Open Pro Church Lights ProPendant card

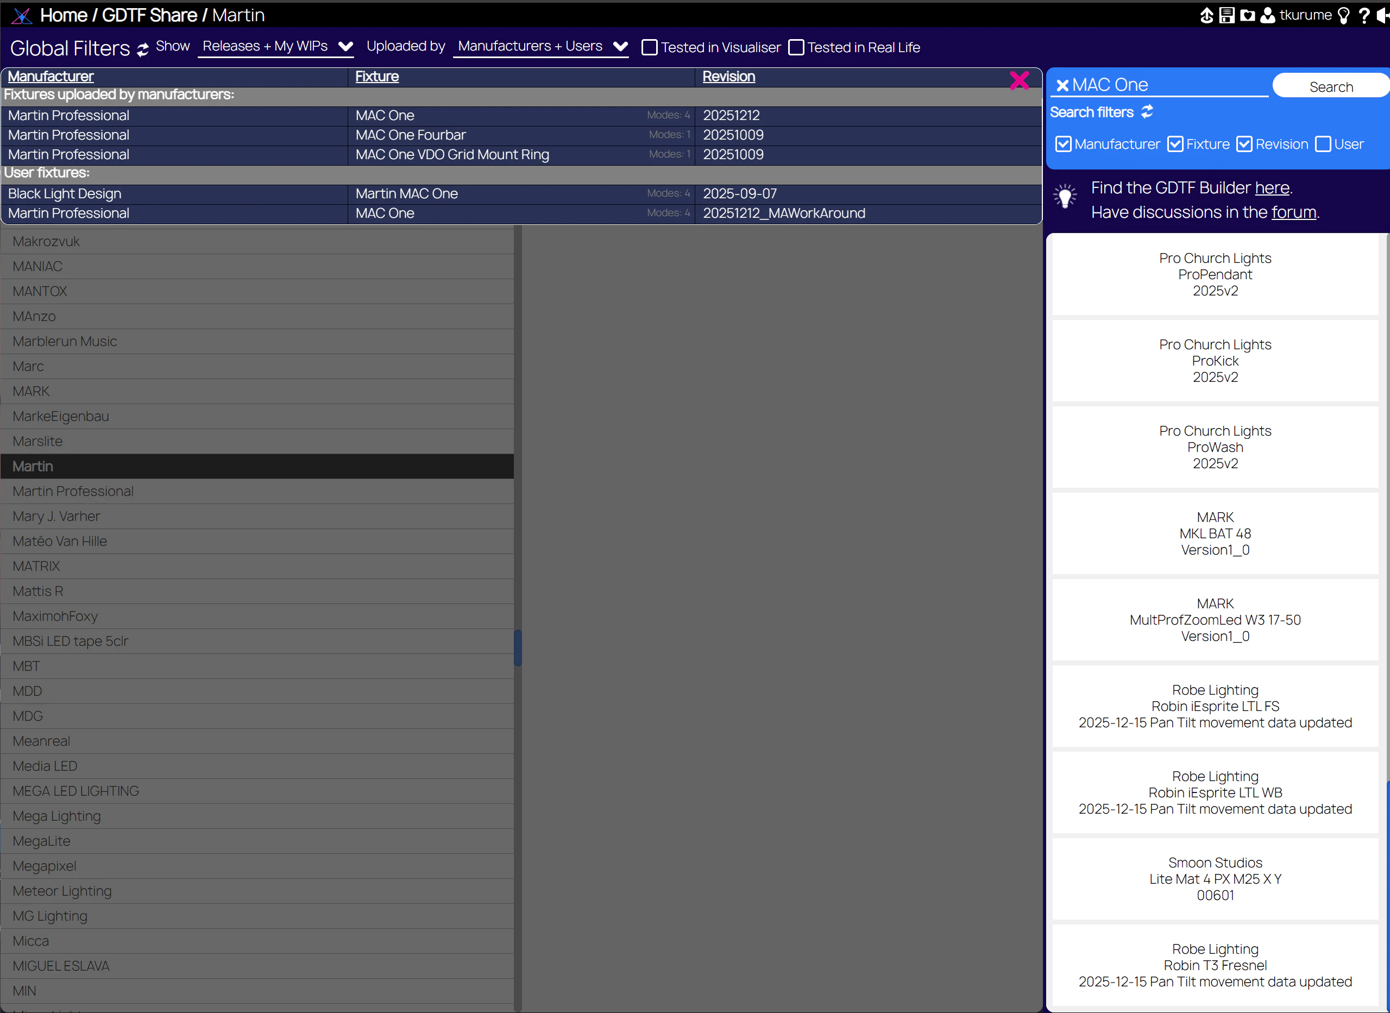tap(1215, 275)
